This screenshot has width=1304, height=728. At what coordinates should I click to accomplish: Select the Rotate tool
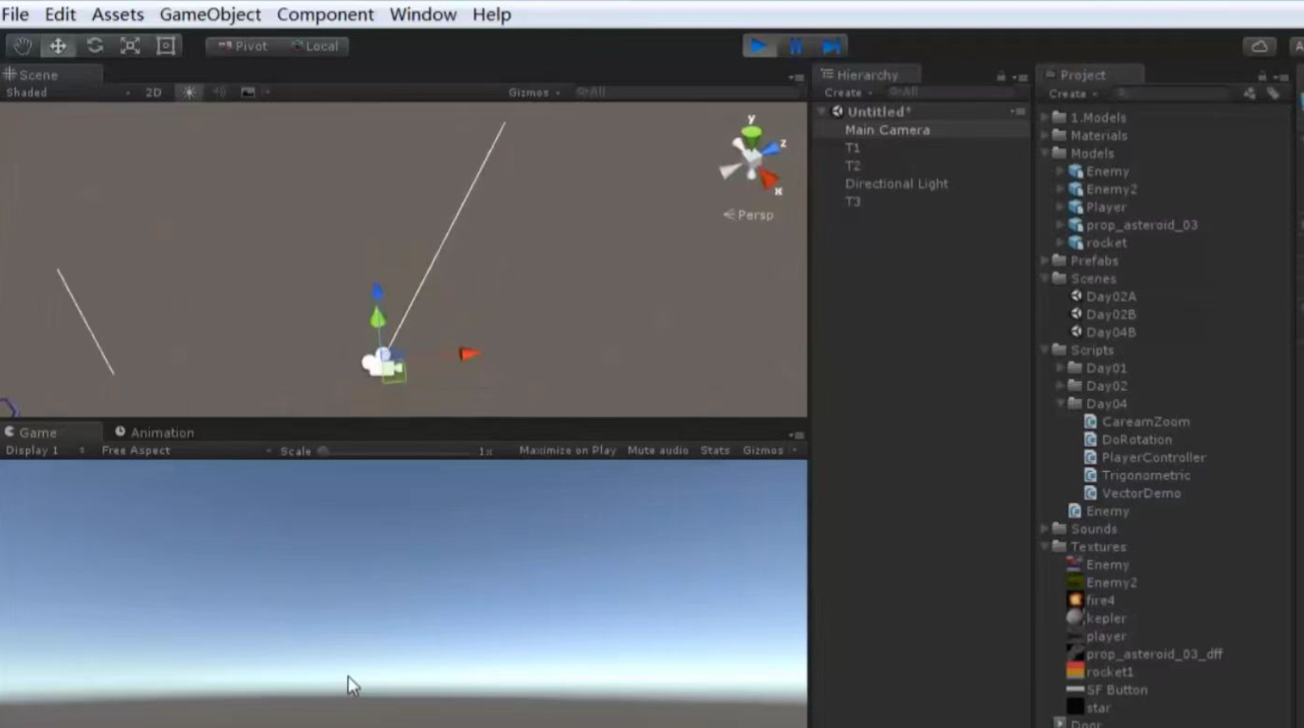[95, 46]
